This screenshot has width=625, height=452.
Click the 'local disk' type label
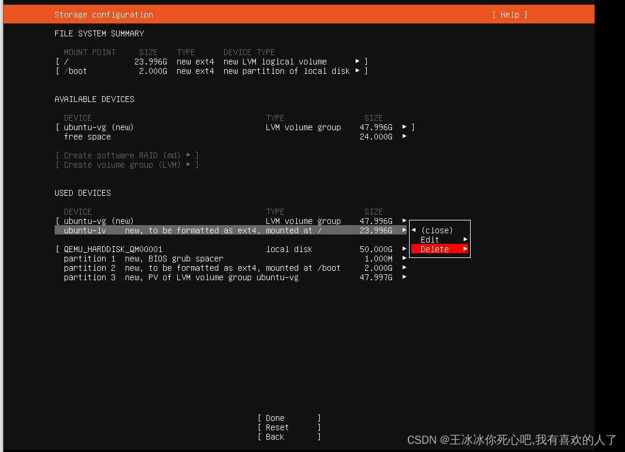pyautogui.click(x=289, y=249)
